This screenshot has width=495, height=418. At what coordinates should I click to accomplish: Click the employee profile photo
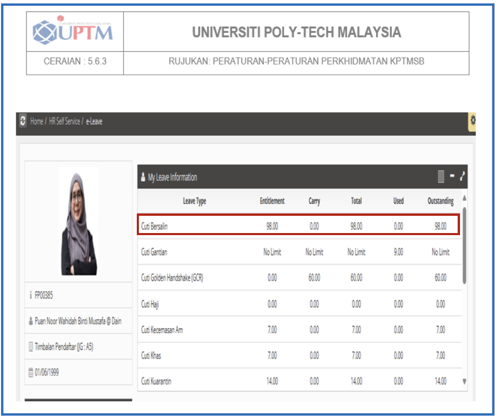[x=78, y=222]
